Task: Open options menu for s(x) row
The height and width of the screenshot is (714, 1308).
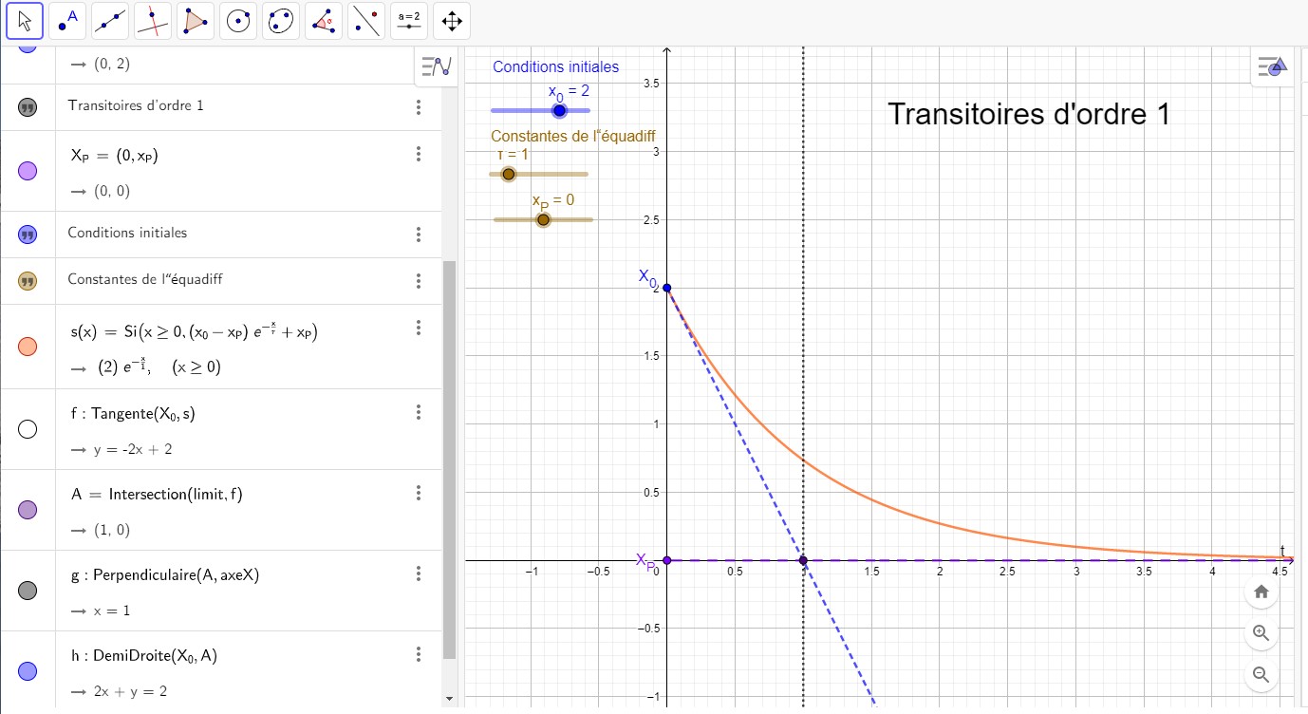Action: point(419,328)
